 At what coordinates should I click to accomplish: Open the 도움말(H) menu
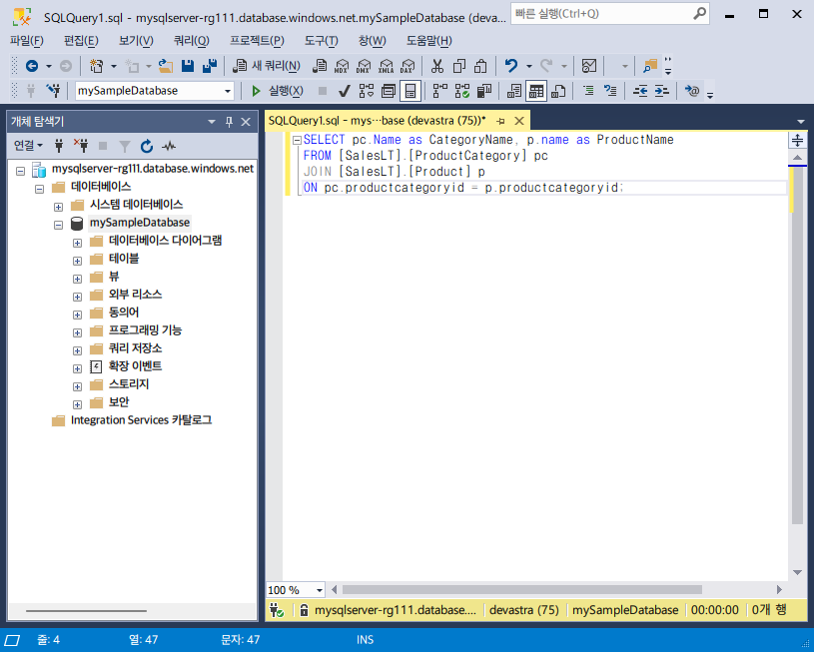tap(428, 41)
